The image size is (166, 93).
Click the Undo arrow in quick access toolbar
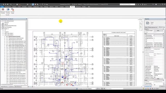click(x=11, y=4)
